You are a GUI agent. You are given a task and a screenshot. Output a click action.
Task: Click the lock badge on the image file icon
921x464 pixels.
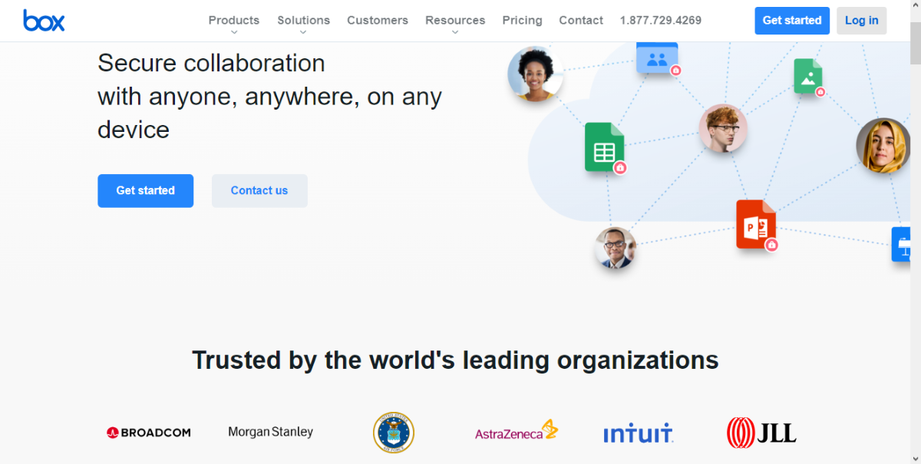coord(820,91)
